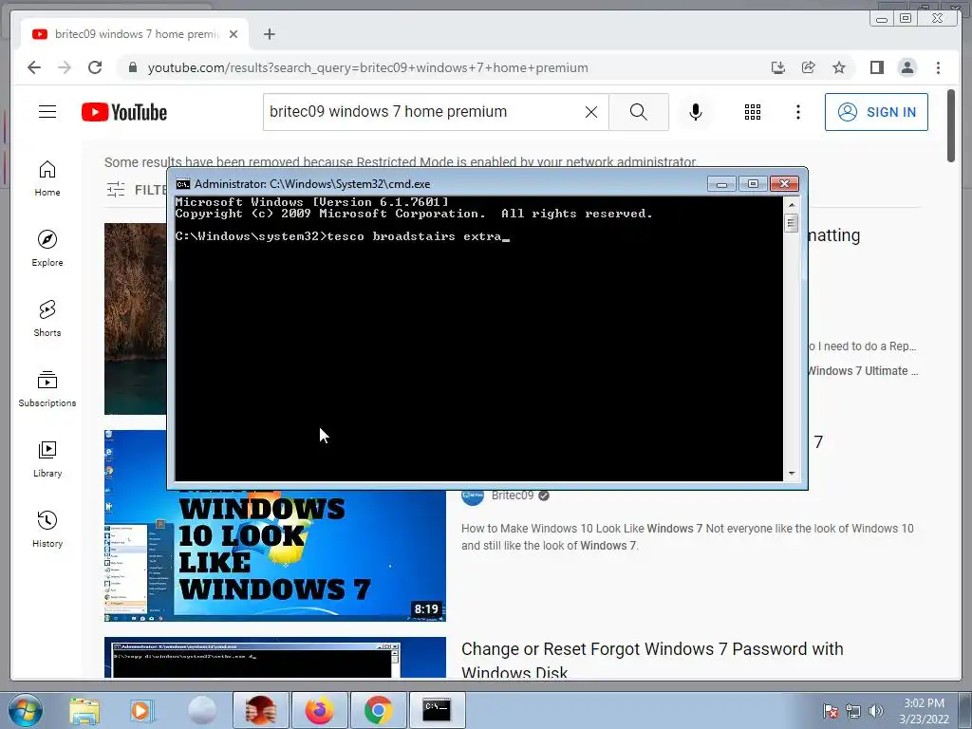Open the volume speaker tray icon
Image resolution: width=972 pixels, height=729 pixels.
(x=876, y=711)
